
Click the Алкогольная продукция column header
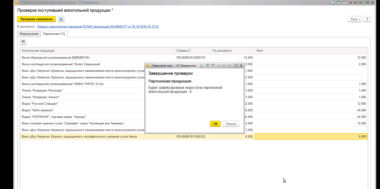point(97,50)
